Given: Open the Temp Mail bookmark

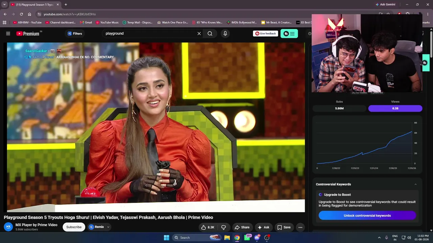Looking at the screenshot, I should coord(137,23).
